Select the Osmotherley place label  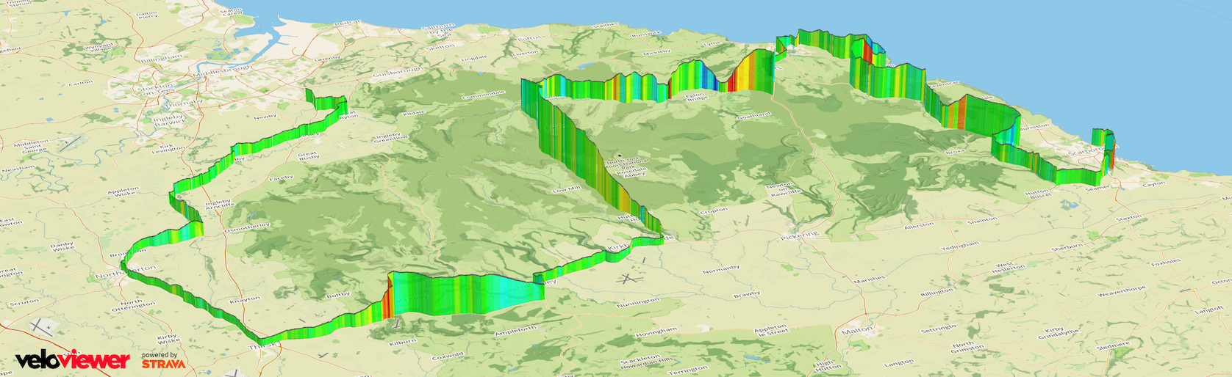click(247, 228)
